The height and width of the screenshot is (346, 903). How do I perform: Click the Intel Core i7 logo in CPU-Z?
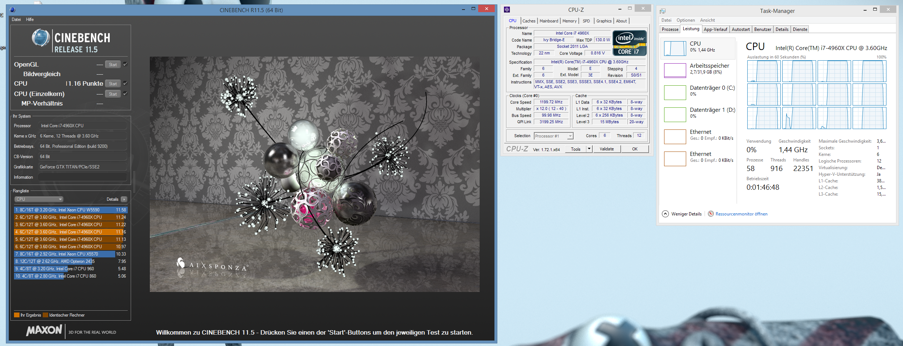[x=629, y=43]
